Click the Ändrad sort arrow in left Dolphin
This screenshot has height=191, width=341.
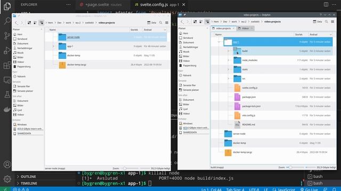click(165, 30)
